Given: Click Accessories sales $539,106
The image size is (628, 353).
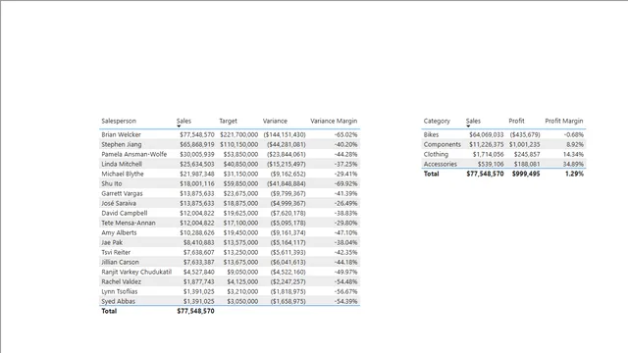Looking at the screenshot, I should pyautogui.click(x=491, y=164).
